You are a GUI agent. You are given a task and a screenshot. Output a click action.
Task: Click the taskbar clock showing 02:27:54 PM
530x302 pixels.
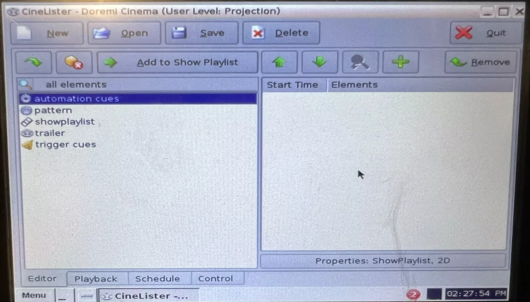(476, 294)
